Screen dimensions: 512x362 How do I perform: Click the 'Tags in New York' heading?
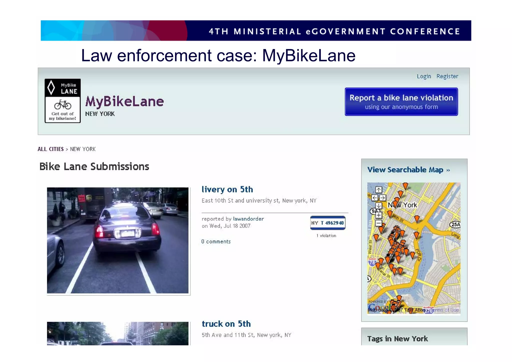coord(397,339)
